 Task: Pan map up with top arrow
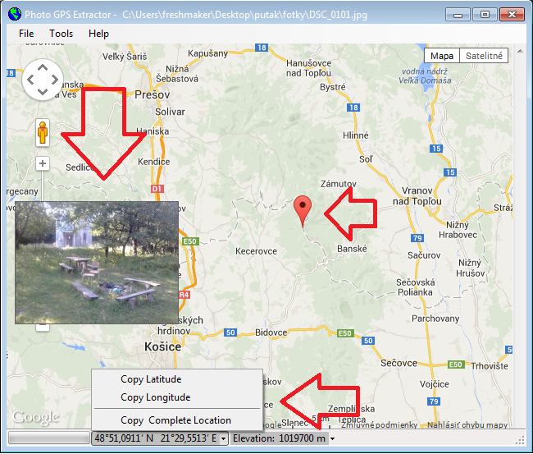pos(43,67)
